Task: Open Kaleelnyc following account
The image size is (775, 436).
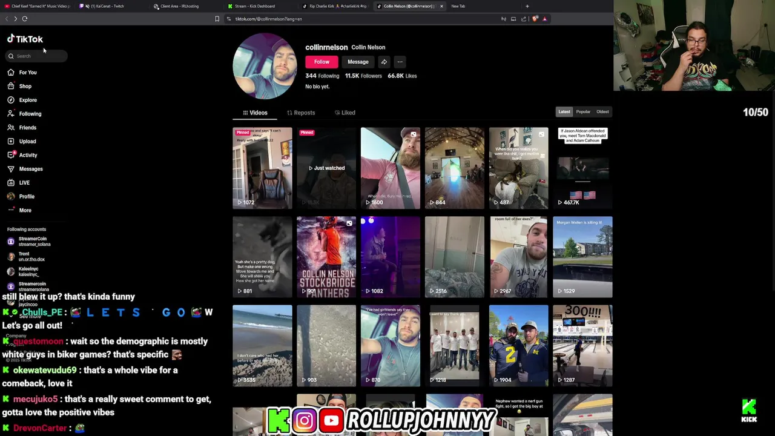Action: 24,272
